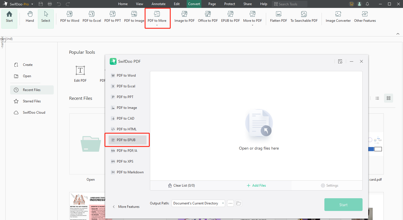Screen dimensions: 403x220
Task: Select Recent Files in sidebar
Action: click(x=32, y=90)
